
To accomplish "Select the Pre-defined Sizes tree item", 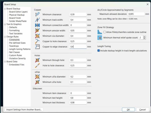I will (17, 43).
